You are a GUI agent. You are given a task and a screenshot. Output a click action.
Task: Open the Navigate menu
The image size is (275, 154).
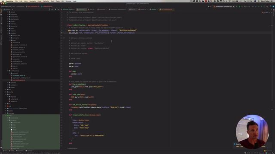[33, 1]
